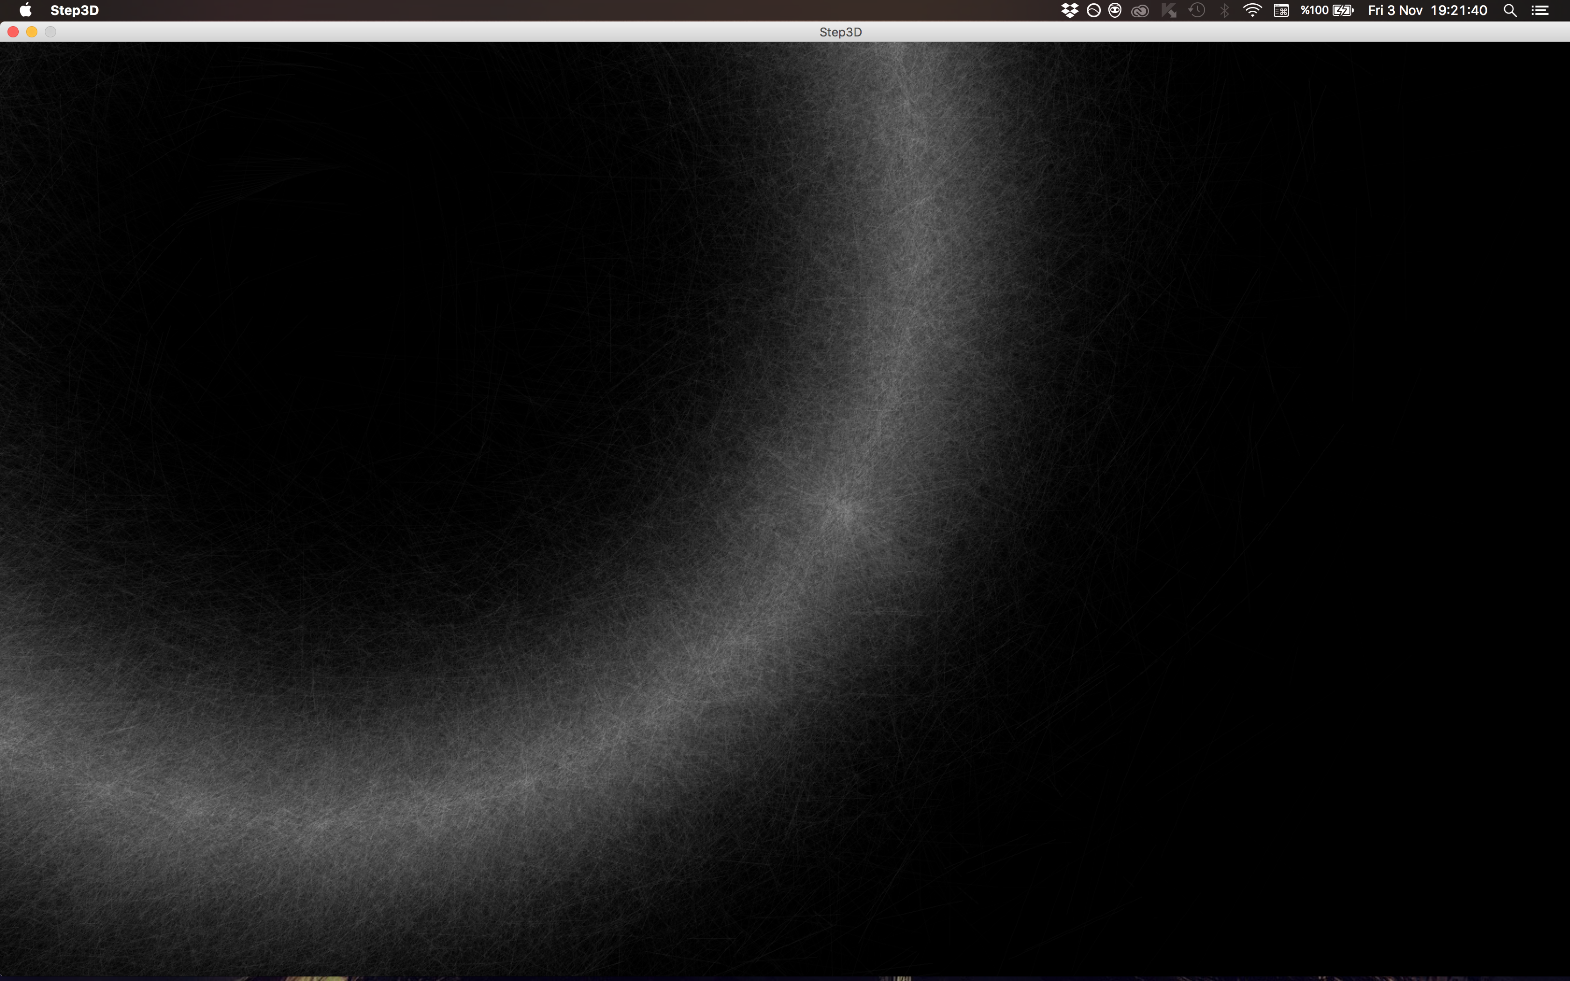Open the Apple menu

pyautogui.click(x=25, y=10)
